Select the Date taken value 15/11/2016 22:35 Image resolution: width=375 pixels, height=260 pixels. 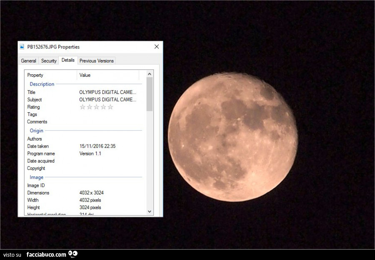97,146
